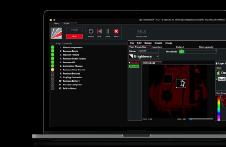Adjust the zoom slider below the image
The height and width of the screenshot is (147, 226).
191,119
